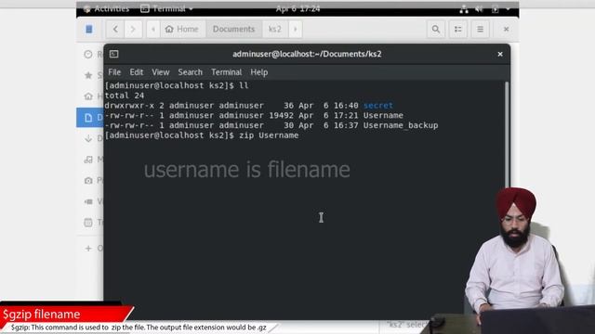
Task: Open Home folder icon in Files sidebar
Action: point(88,96)
